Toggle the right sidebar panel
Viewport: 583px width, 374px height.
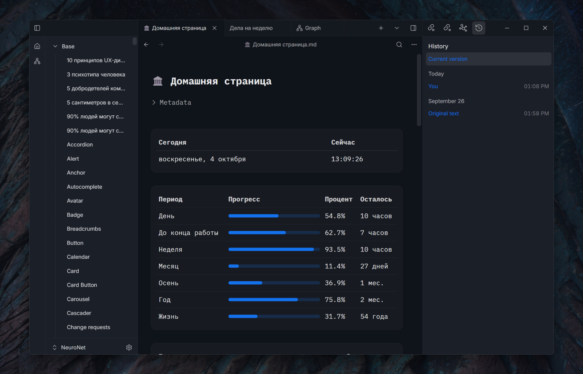coord(413,28)
